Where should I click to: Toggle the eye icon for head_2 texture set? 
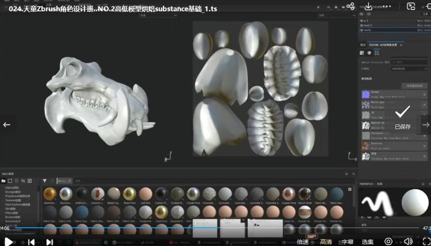point(361,25)
